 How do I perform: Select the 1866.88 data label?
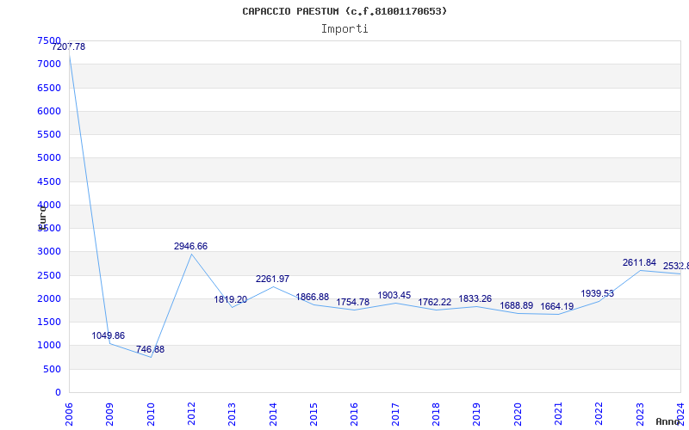[x=313, y=297]
